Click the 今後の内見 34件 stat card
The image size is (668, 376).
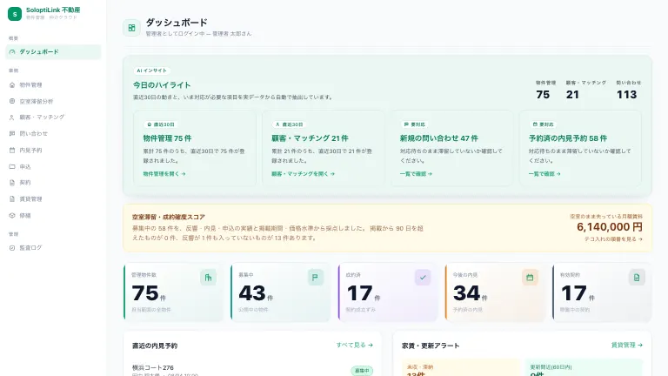[495, 292]
